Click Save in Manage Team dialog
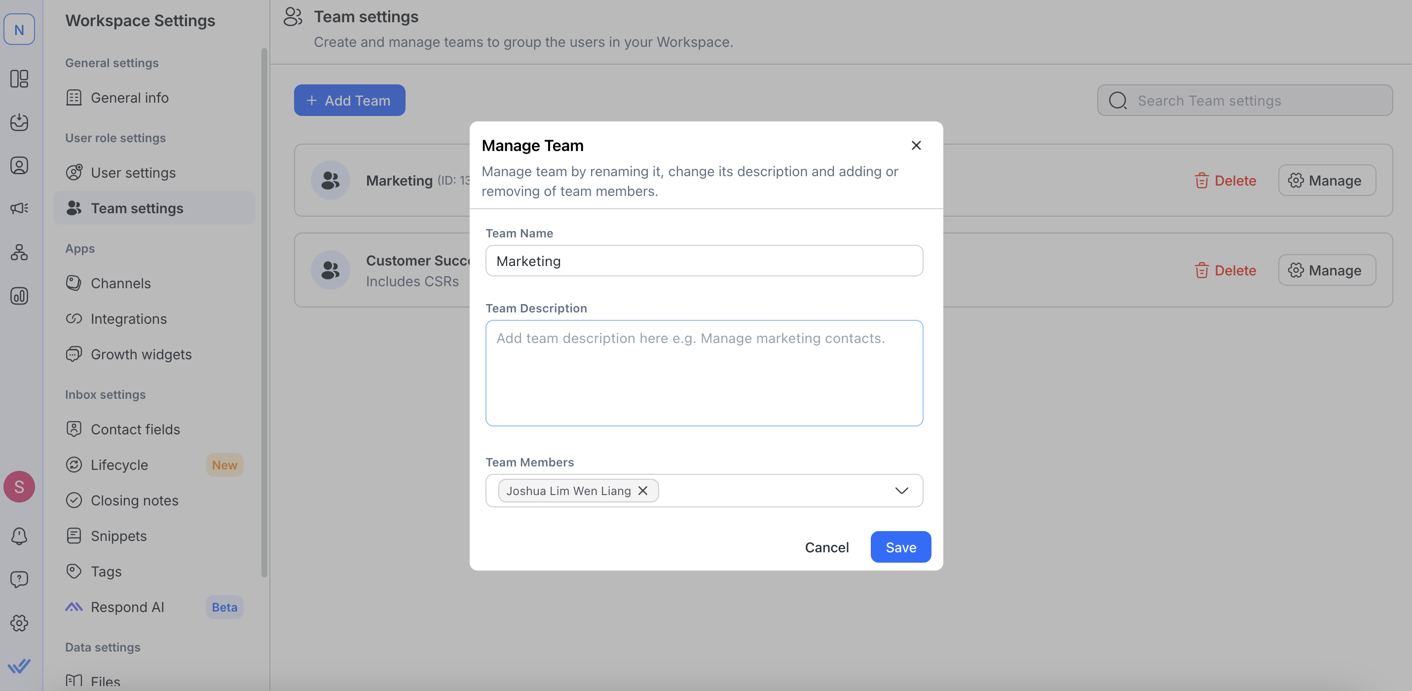This screenshot has height=691, width=1412. click(x=900, y=547)
